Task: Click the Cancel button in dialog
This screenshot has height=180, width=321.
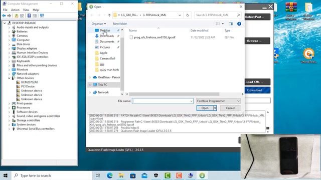Action: point(230,108)
